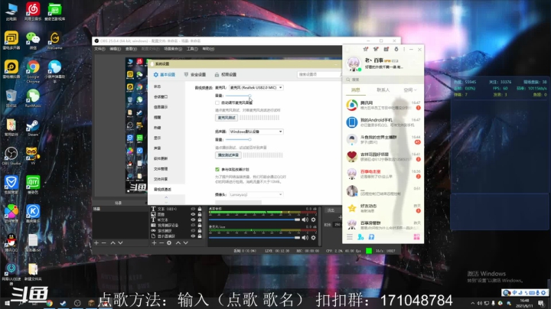Toggle visibility of 视频捕获设备 source
Screen dimensions: 551x309
point(193,225)
